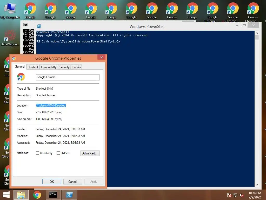
Task: Close the Google Chrome Properties dialog
Action: tap(102, 57)
